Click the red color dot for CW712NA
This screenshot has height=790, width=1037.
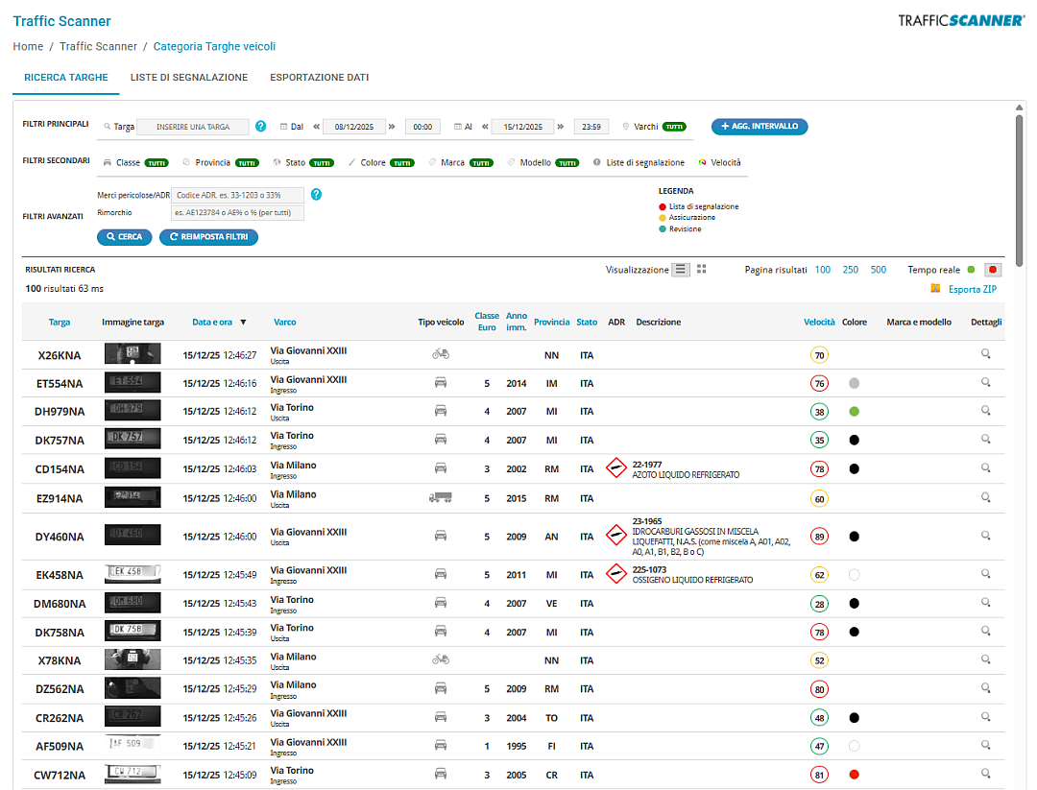pos(854,775)
